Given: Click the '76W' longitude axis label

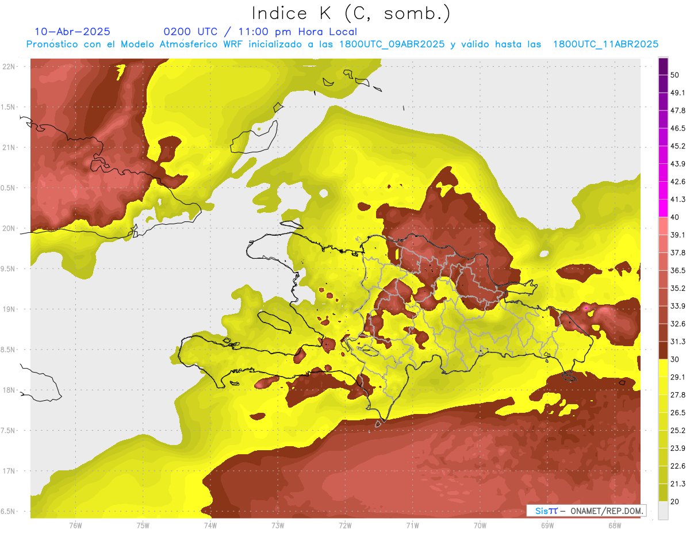Looking at the screenshot, I should [x=75, y=525].
